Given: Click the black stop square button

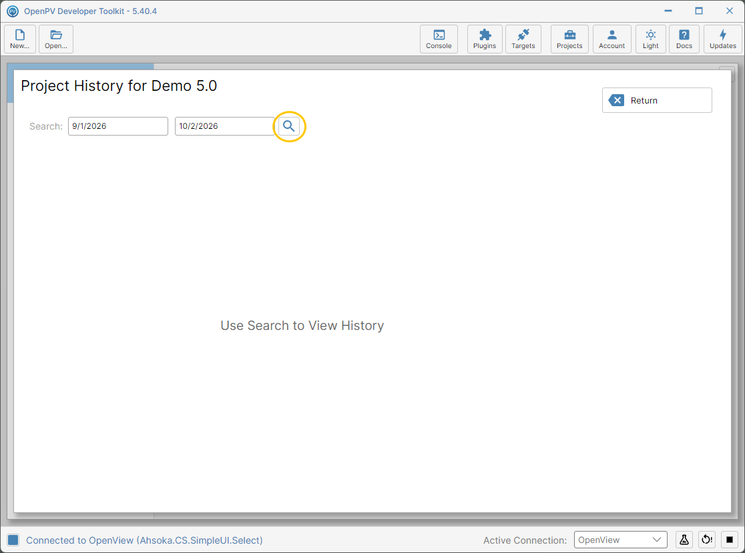Looking at the screenshot, I should tap(730, 540).
